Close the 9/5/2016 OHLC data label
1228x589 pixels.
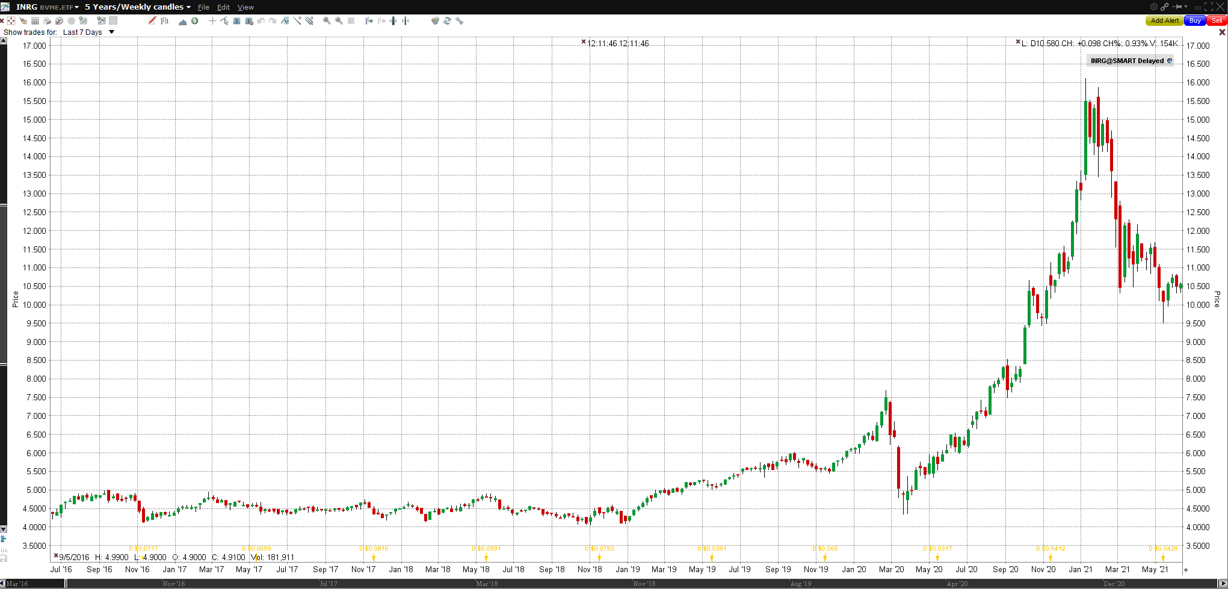(56, 556)
